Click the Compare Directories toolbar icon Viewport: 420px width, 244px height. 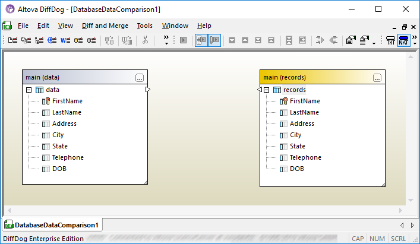tap(26, 40)
